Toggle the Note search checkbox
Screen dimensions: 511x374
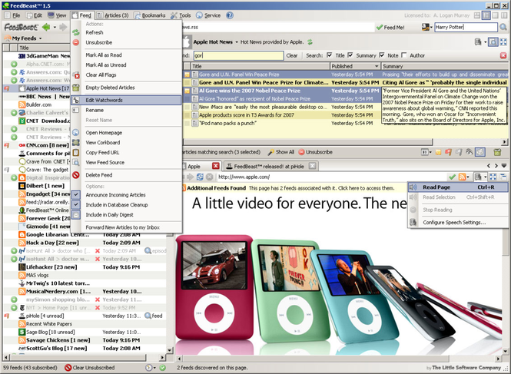point(382,55)
